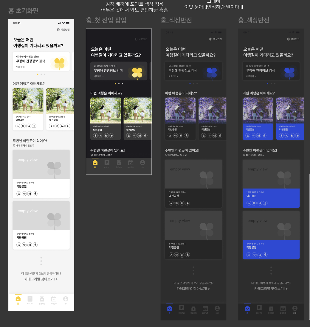This screenshot has height=327, width=310.
Task: Select yellow carousel dot in popup frame
Action: point(115,84)
